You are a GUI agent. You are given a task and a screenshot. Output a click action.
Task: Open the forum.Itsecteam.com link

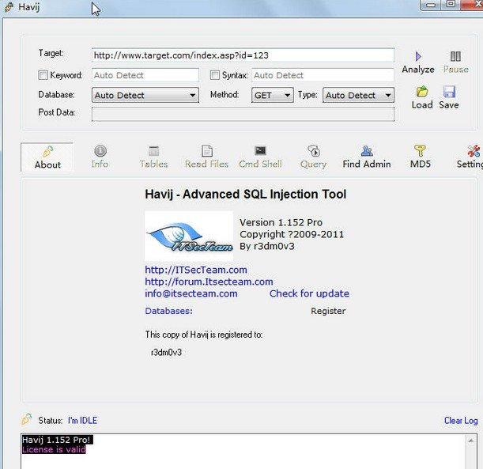(209, 282)
